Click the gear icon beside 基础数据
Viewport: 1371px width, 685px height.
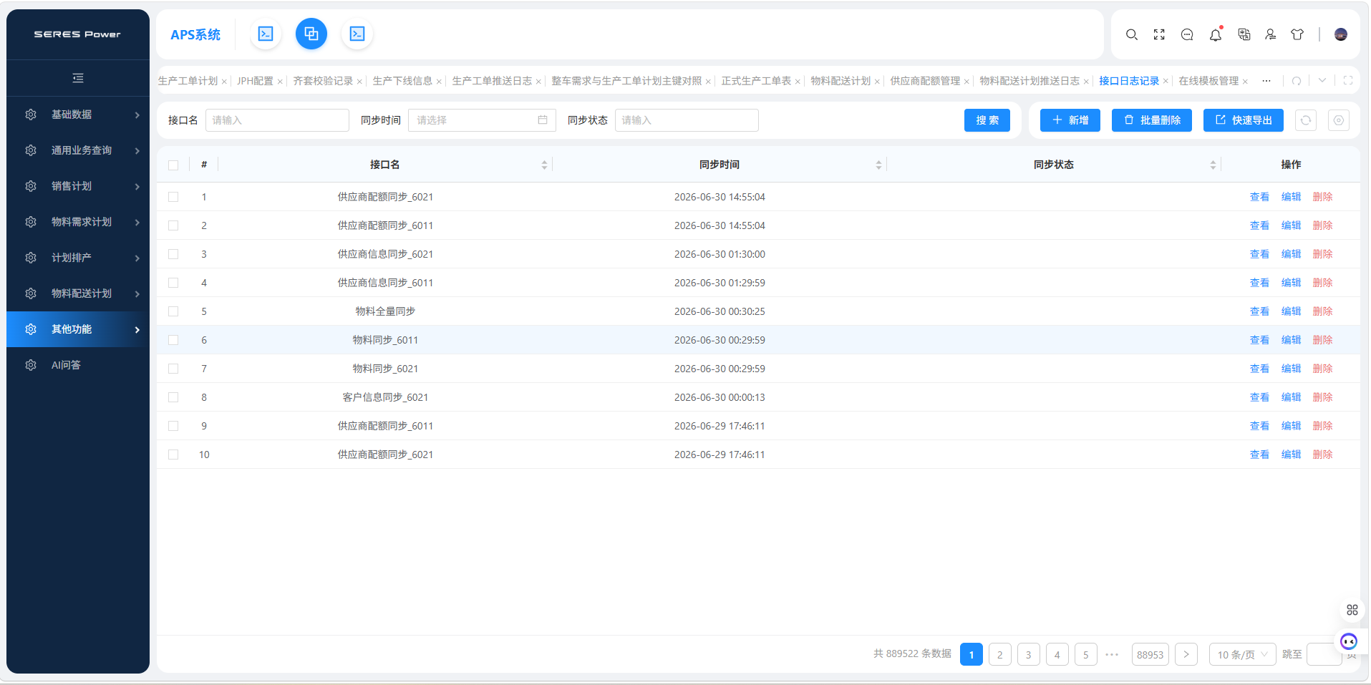coord(31,115)
